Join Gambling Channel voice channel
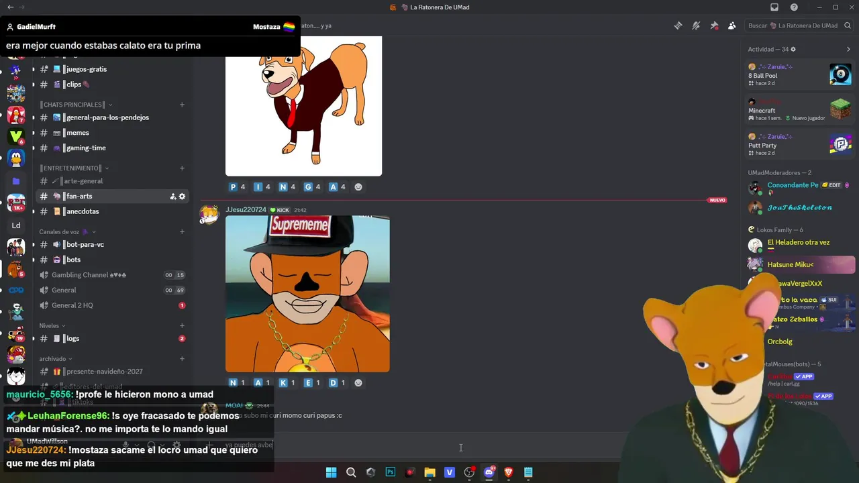This screenshot has height=483, width=859. [x=113, y=275]
